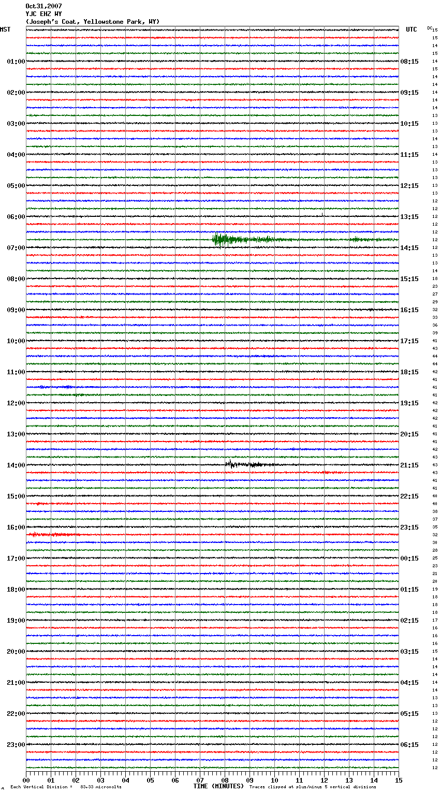Click the TIME (MINUTES) axis title

coord(218,786)
